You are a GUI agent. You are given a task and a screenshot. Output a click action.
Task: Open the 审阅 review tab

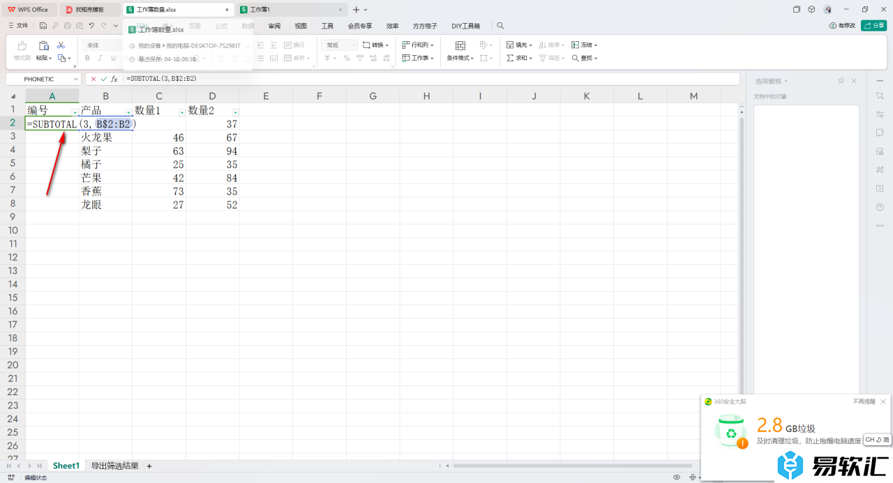[274, 26]
